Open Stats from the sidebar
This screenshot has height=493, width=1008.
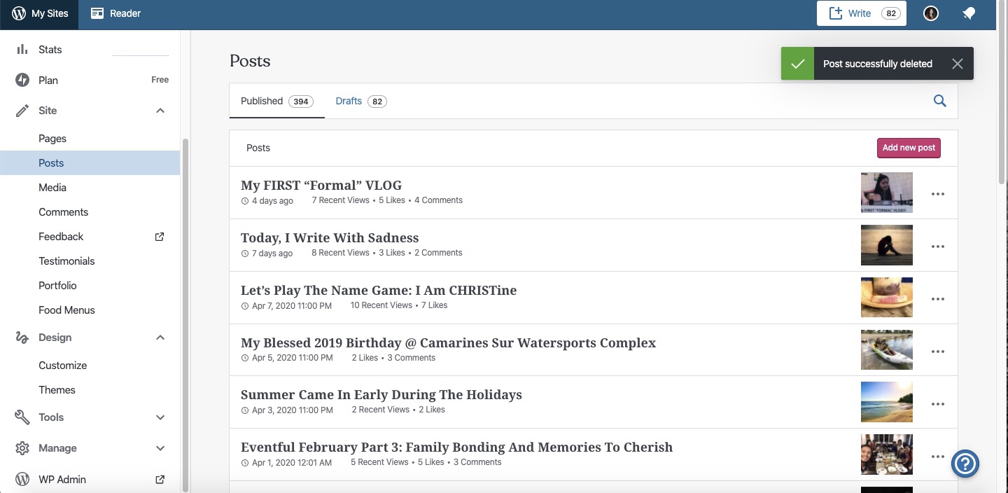[50, 50]
